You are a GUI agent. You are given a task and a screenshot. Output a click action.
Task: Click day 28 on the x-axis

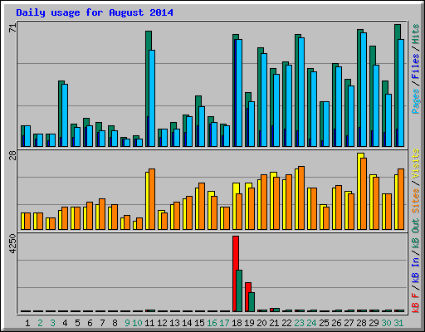pyautogui.click(x=361, y=323)
